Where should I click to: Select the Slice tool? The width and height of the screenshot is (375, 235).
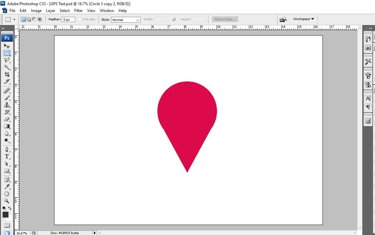point(7,81)
